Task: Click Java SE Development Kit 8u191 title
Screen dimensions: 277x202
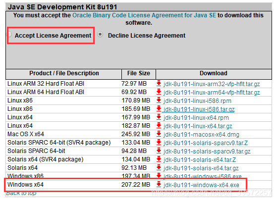Action: [62, 7]
